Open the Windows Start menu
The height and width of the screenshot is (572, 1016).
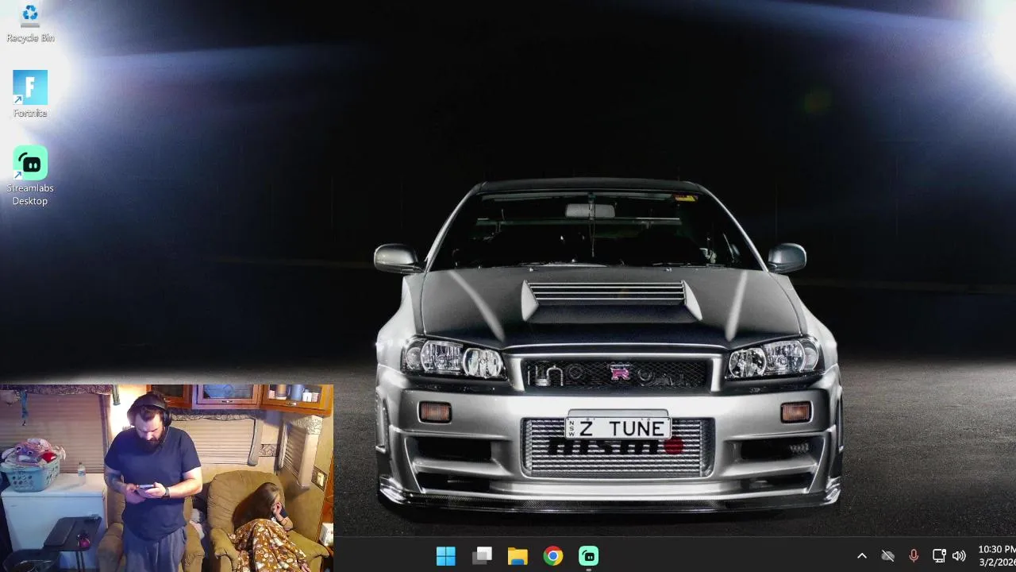[x=446, y=556]
